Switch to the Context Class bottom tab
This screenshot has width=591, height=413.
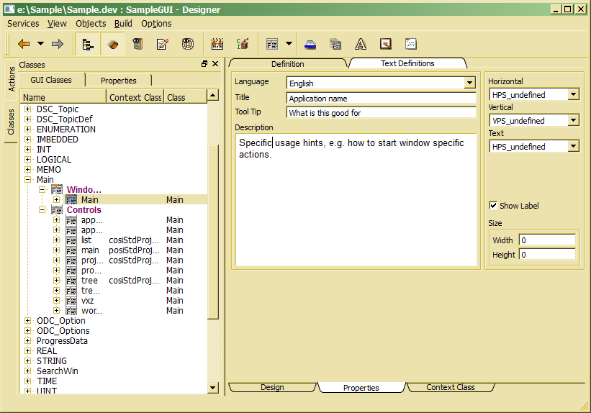pos(450,387)
